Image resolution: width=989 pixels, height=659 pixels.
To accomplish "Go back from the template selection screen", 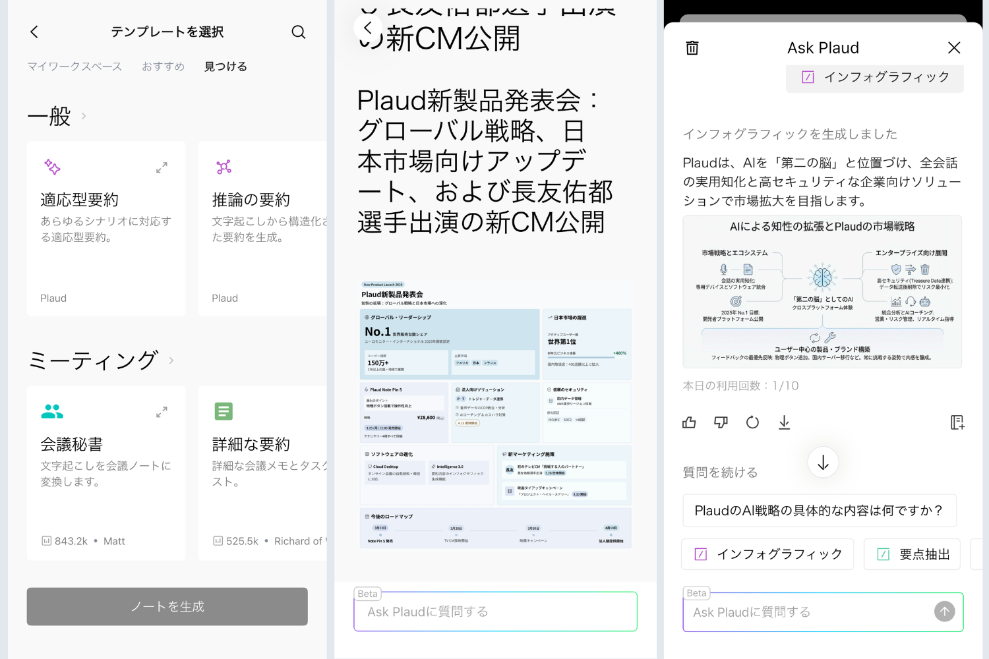I will pos(34,32).
